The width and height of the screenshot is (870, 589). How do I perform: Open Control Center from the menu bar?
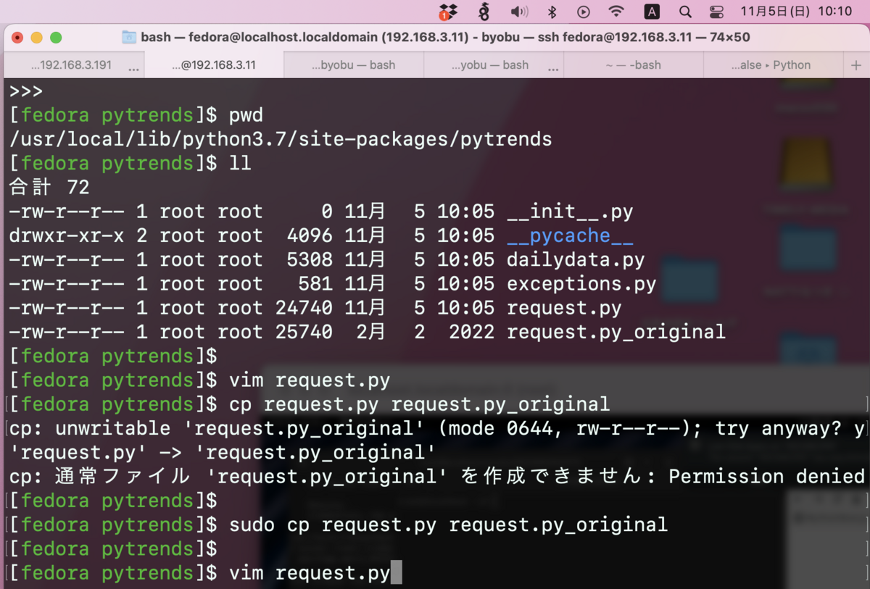pyautogui.click(x=717, y=12)
